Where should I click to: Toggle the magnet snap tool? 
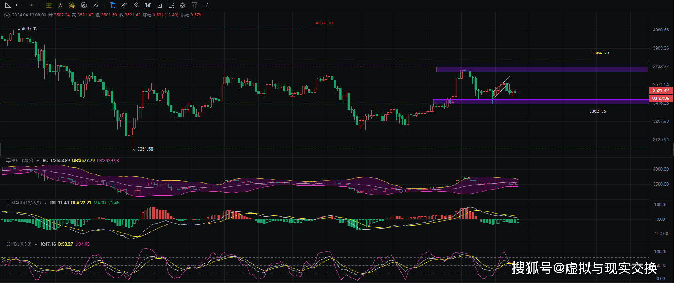183,5
